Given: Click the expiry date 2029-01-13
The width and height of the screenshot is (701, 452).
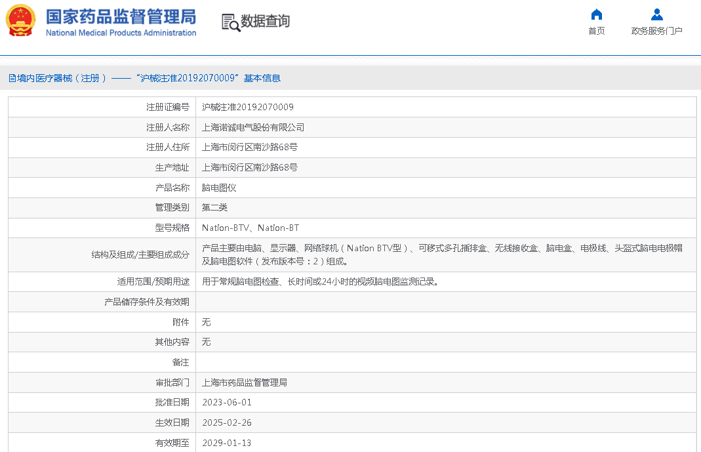Looking at the screenshot, I should (227, 443).
